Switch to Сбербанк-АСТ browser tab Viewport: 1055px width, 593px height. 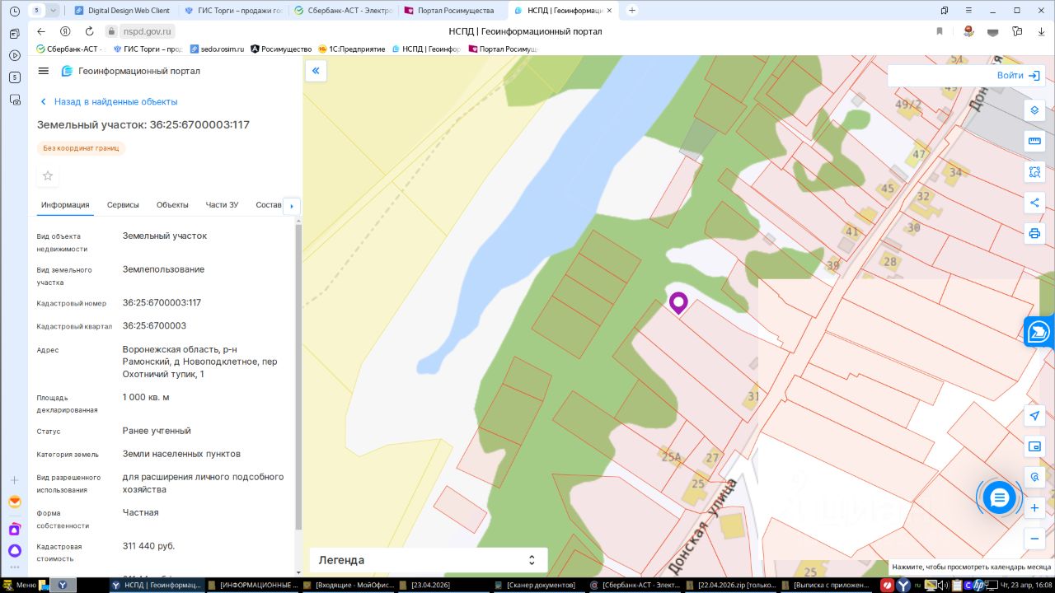click(342, 11)
